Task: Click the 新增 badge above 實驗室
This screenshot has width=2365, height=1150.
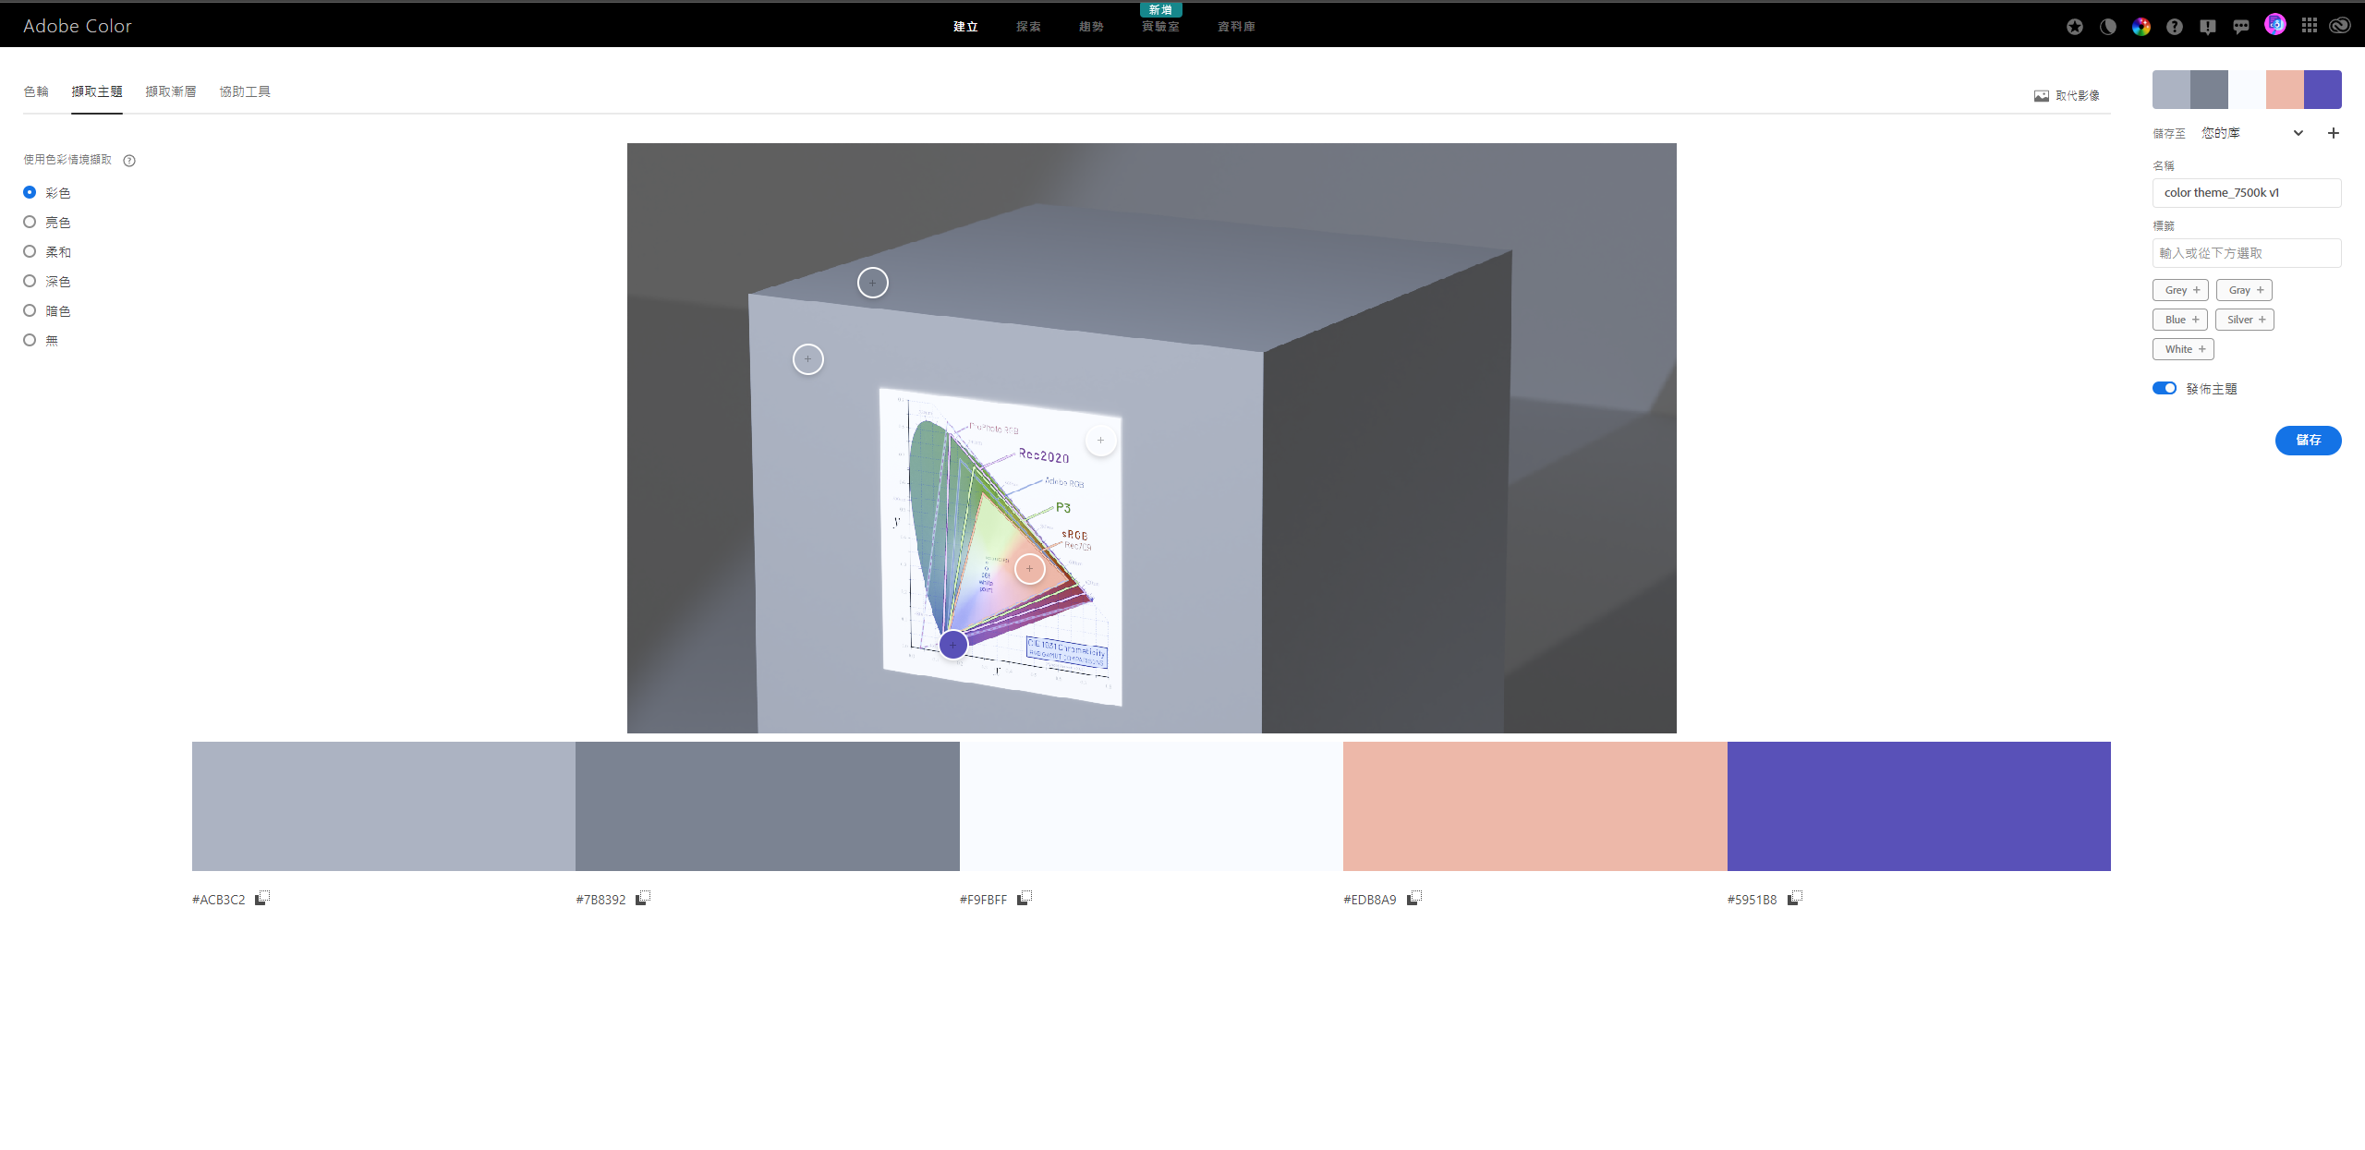Action: (1161, 9)
